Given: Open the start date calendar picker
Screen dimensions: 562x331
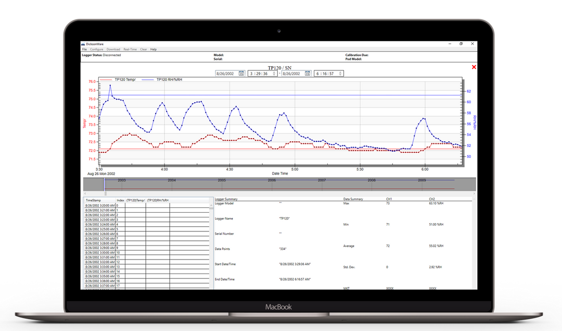Looking at the screenshot, I should click(241, 73).
